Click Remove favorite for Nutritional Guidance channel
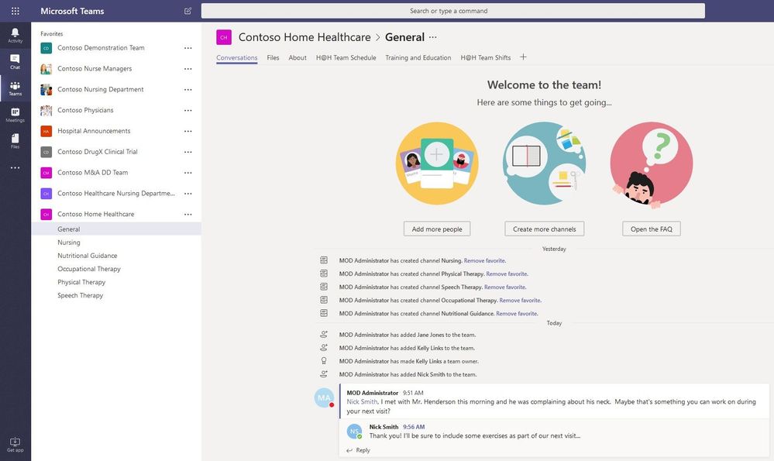This screenshot has width=774, height=461. point(517,314)
